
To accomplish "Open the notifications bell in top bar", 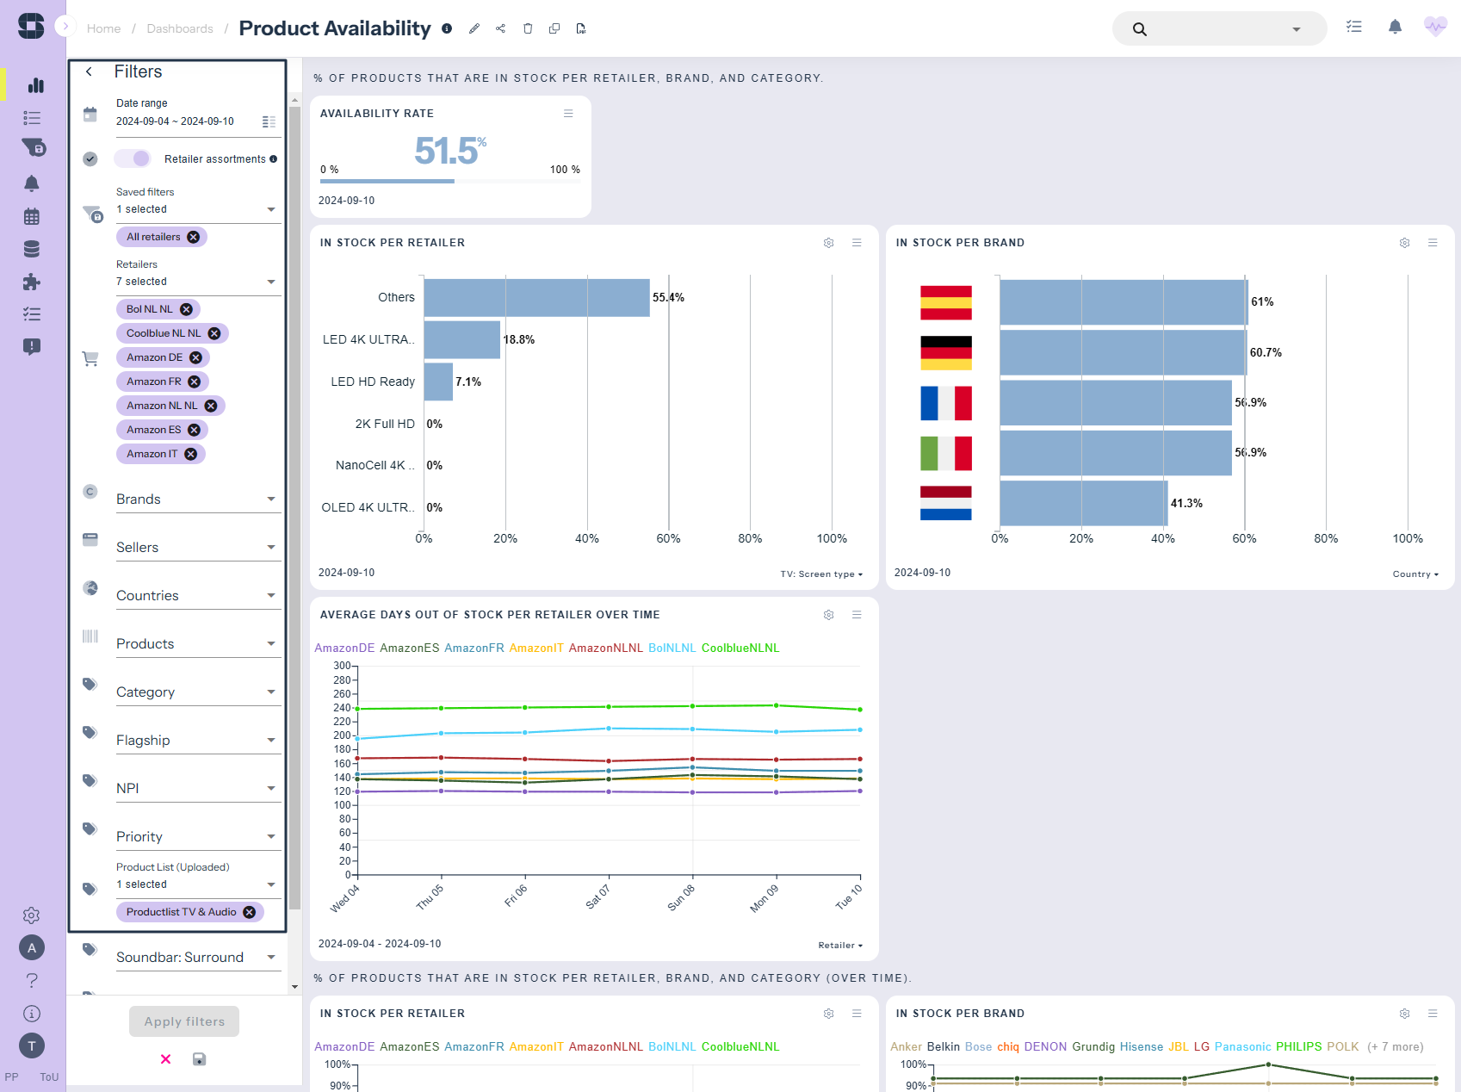I will (x=1395, y=28).
